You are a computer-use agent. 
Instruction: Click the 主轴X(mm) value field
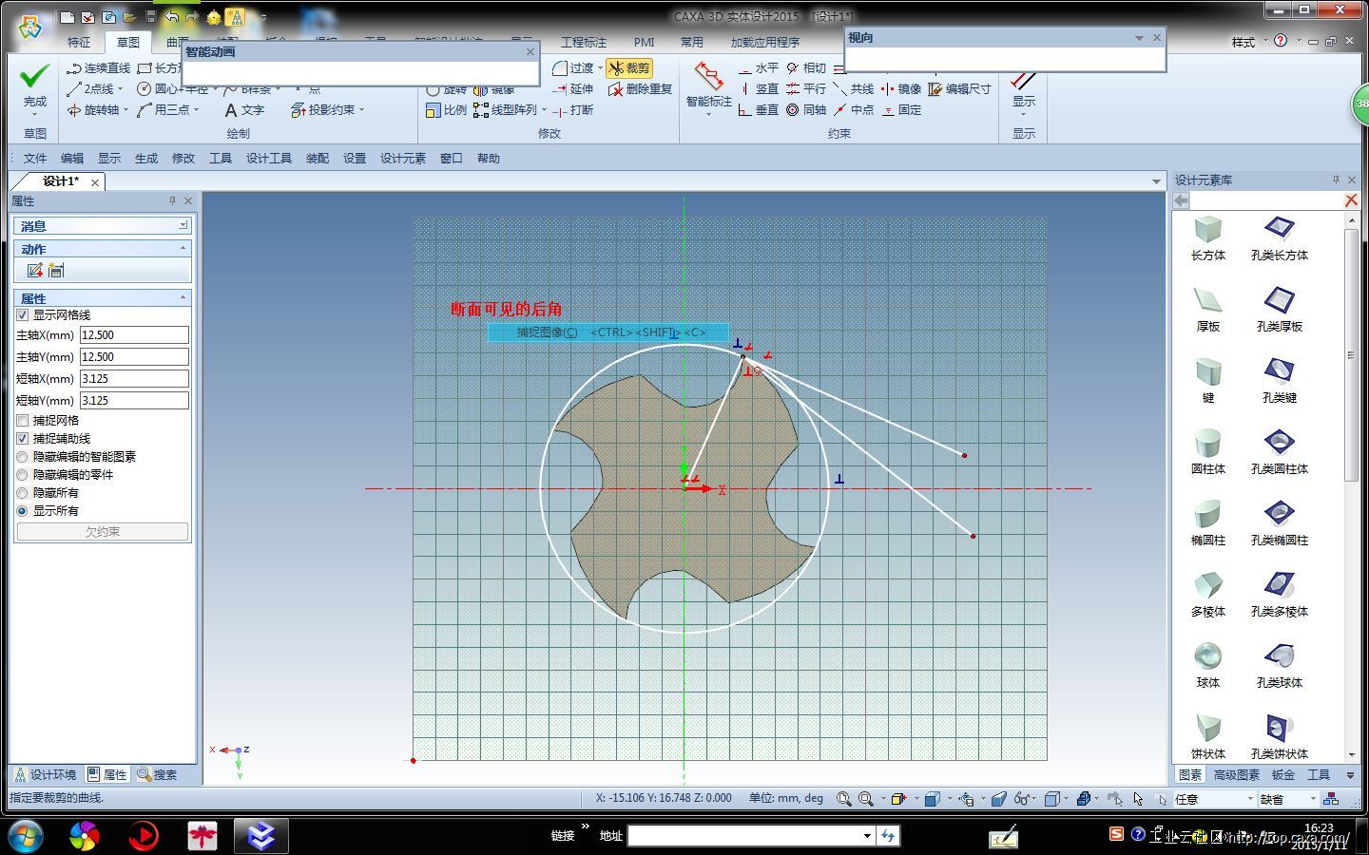[x=134, y=335]
